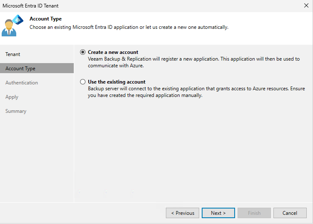The image size is (313, 224).
Task: Click the Previous button
Action: [x=183, y=213]
